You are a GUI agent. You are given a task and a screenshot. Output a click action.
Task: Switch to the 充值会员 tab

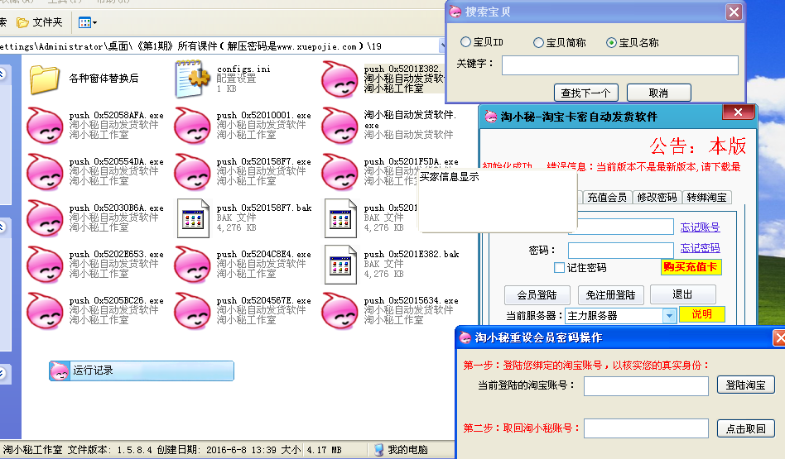point(607,198)
